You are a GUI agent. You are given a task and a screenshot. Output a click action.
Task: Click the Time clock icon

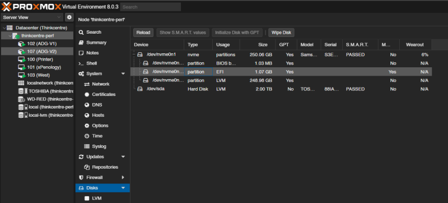87,136
